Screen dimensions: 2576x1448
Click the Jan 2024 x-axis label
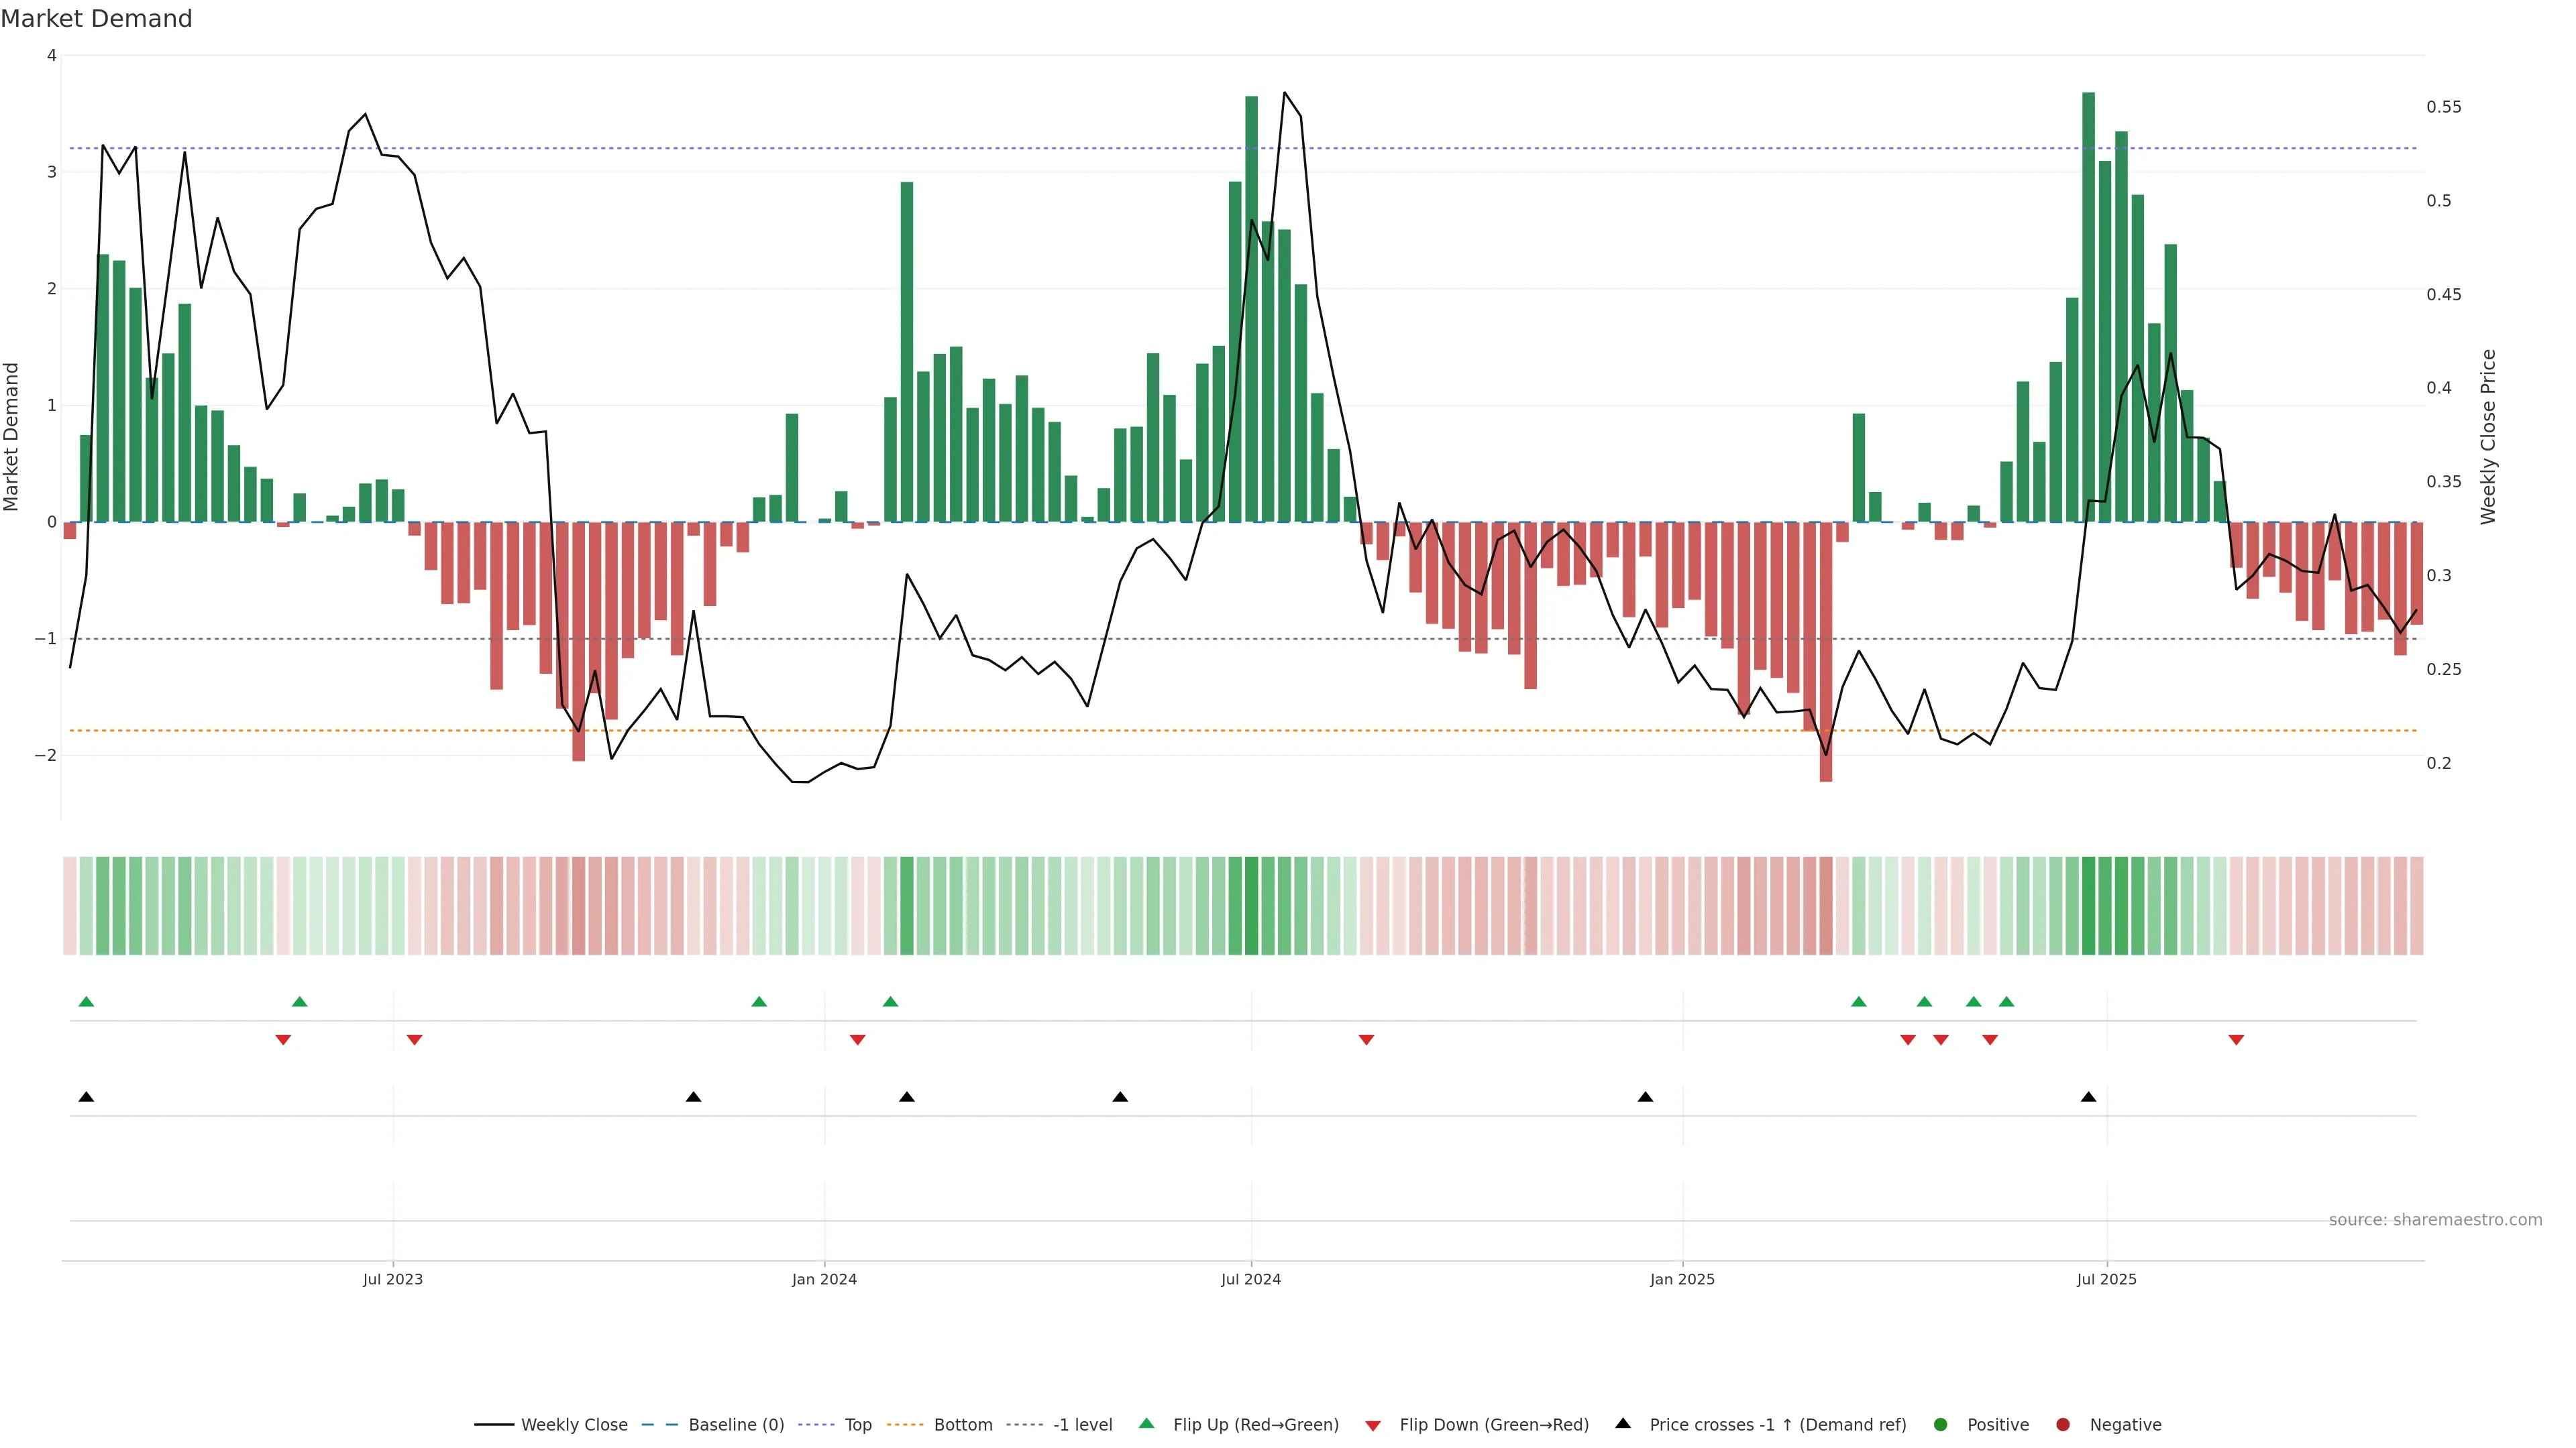tap(824, 1280)
